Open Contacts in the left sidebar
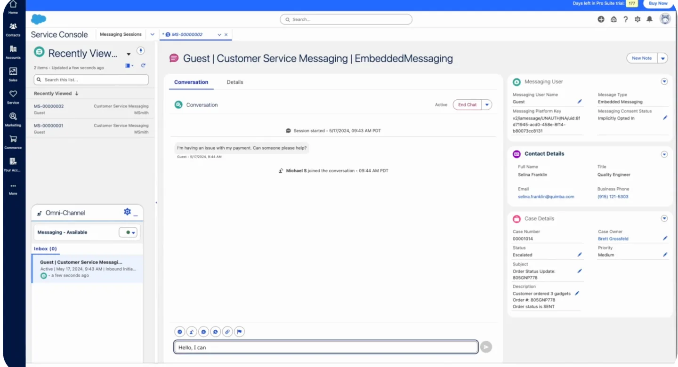This screenshot has height=367, width=678. point(13,30)
